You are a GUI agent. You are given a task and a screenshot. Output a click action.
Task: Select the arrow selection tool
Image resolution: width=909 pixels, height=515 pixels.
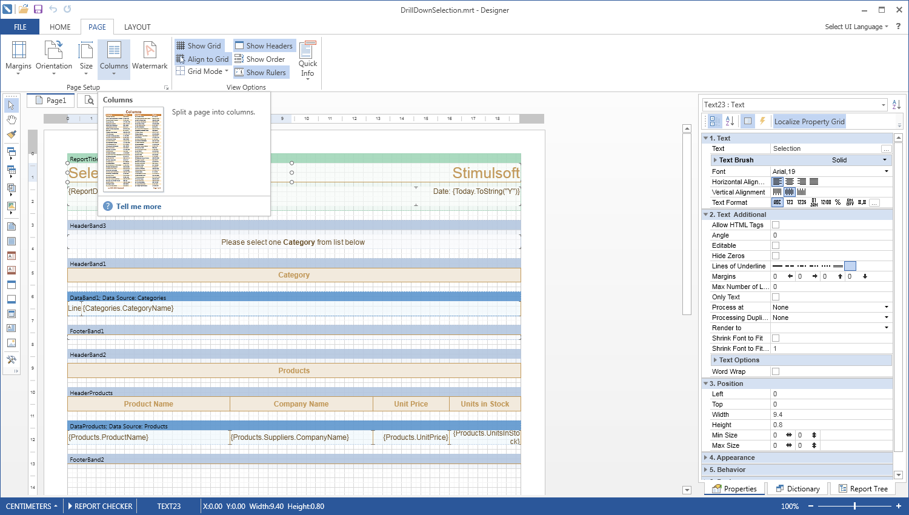coord(11,104)
